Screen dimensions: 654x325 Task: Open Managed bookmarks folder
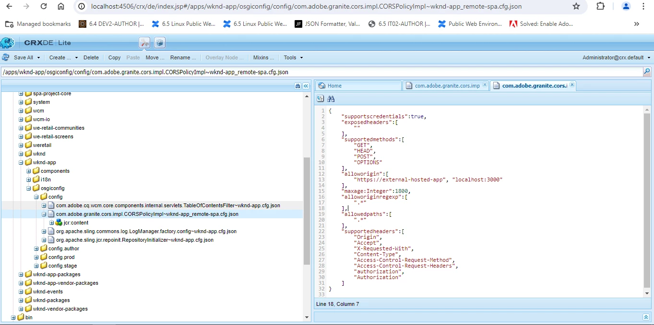(x=38, y=23)
